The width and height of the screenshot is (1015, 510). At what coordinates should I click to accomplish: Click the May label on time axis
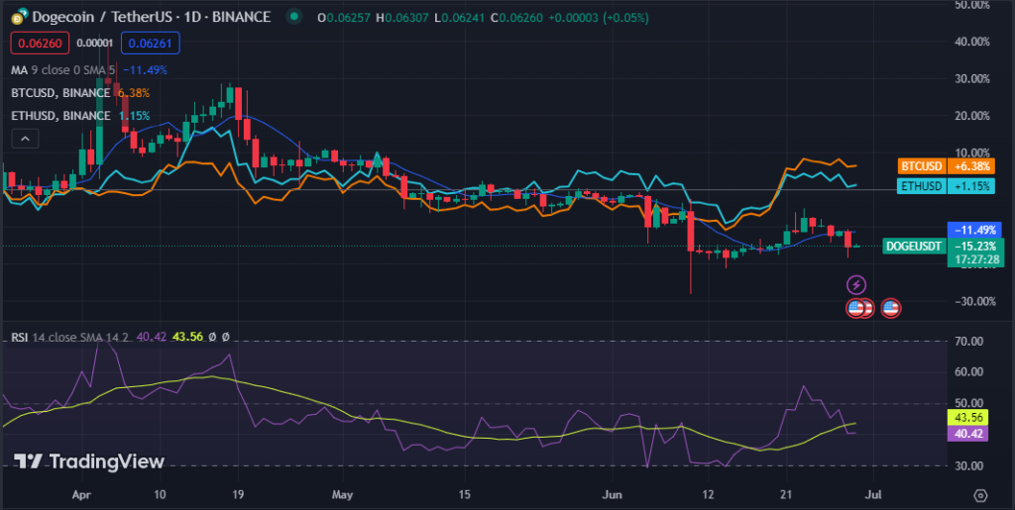(342, 495)
